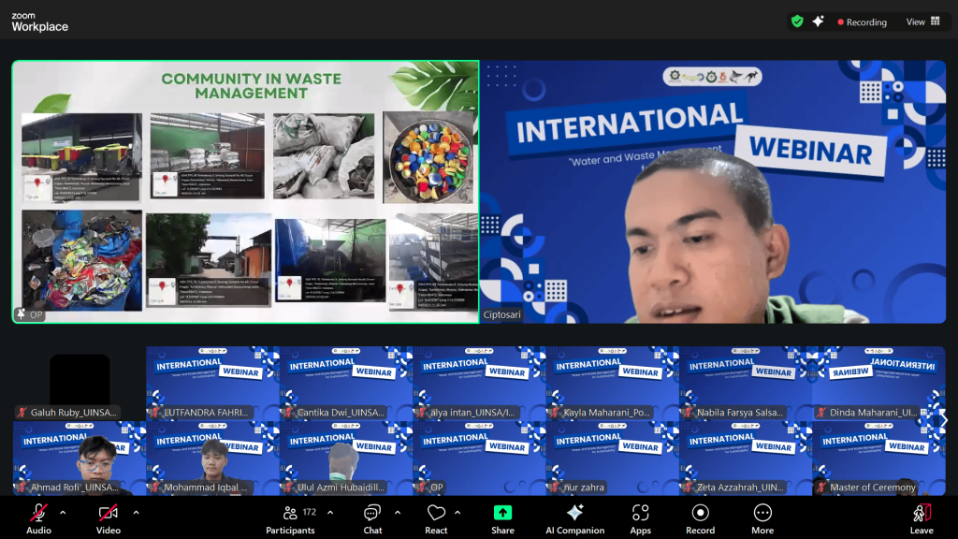This screenshot has width=958, height=539.
Task: Open the View layout menu
Action: coord(922,22)
